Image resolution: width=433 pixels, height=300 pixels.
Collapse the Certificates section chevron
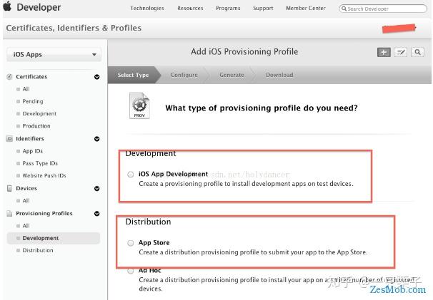[x=97, y=77]
